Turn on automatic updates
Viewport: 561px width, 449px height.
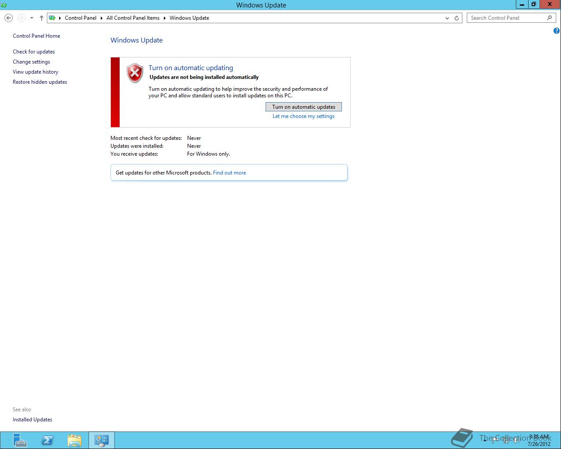tap(304, 107)
